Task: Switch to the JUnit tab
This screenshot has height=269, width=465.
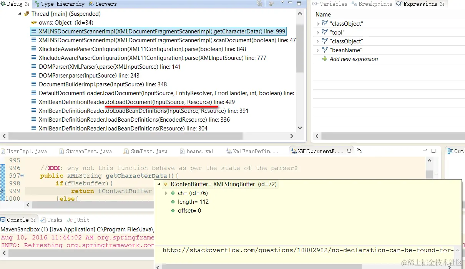Action: pos(78,220)
